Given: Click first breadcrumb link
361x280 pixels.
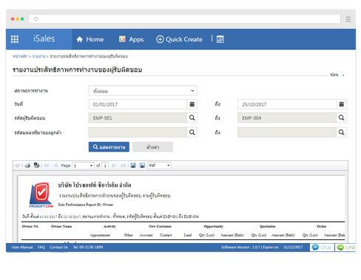Looking at the screenshot, I should click(20, 56).
